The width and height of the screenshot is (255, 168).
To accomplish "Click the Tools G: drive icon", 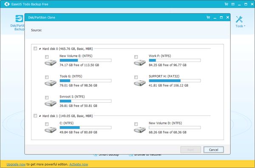I will point(51,83).
